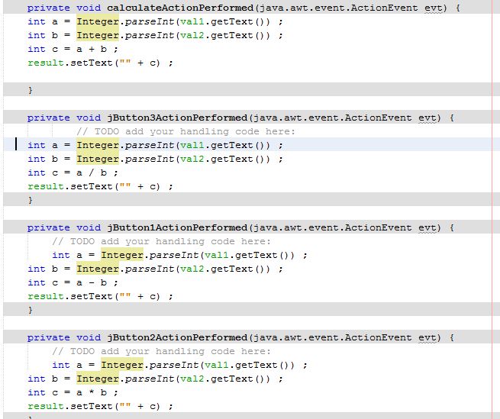The width and height of the screenshot is (500, 419).
Task: Click TODO comment inside jButton3ActionPerformed
Action: coord(185,131)
